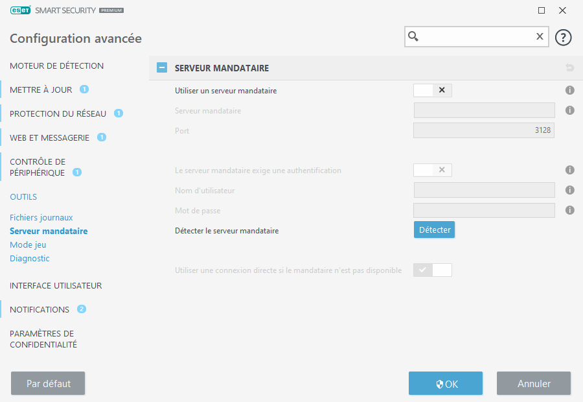Viewport: 583px width, 402px height.
Task: Click the Web et messagerie badge
Action: [102, 137]
